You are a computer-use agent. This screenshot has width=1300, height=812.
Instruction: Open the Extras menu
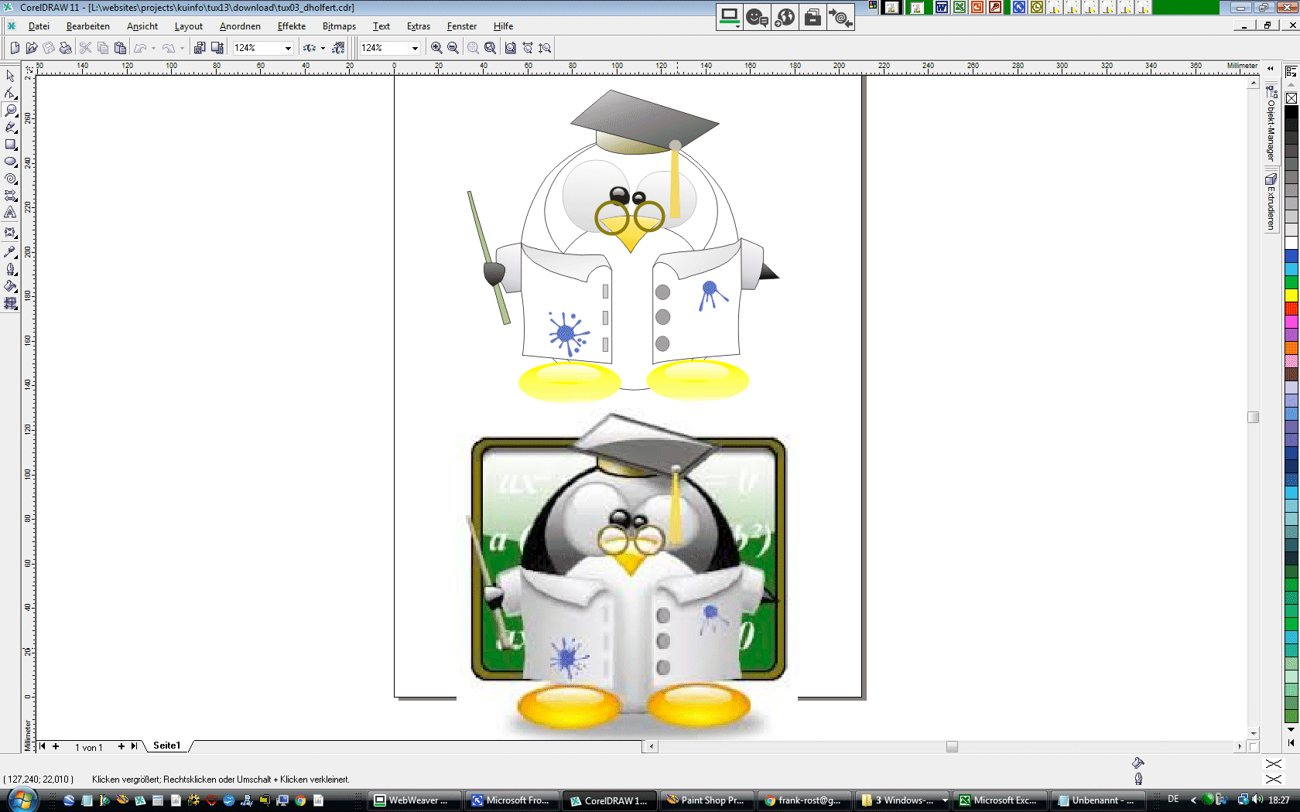pyautogui.click(x=419, y=26)
